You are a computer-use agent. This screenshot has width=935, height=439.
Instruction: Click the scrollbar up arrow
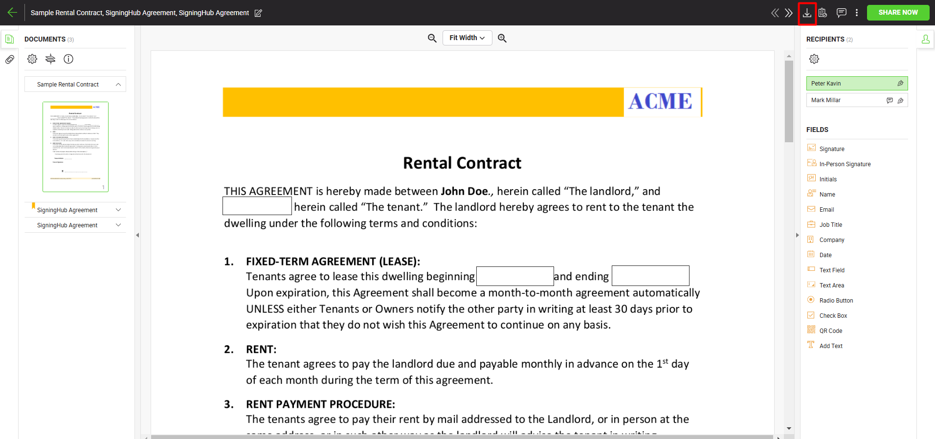[789, 56]
